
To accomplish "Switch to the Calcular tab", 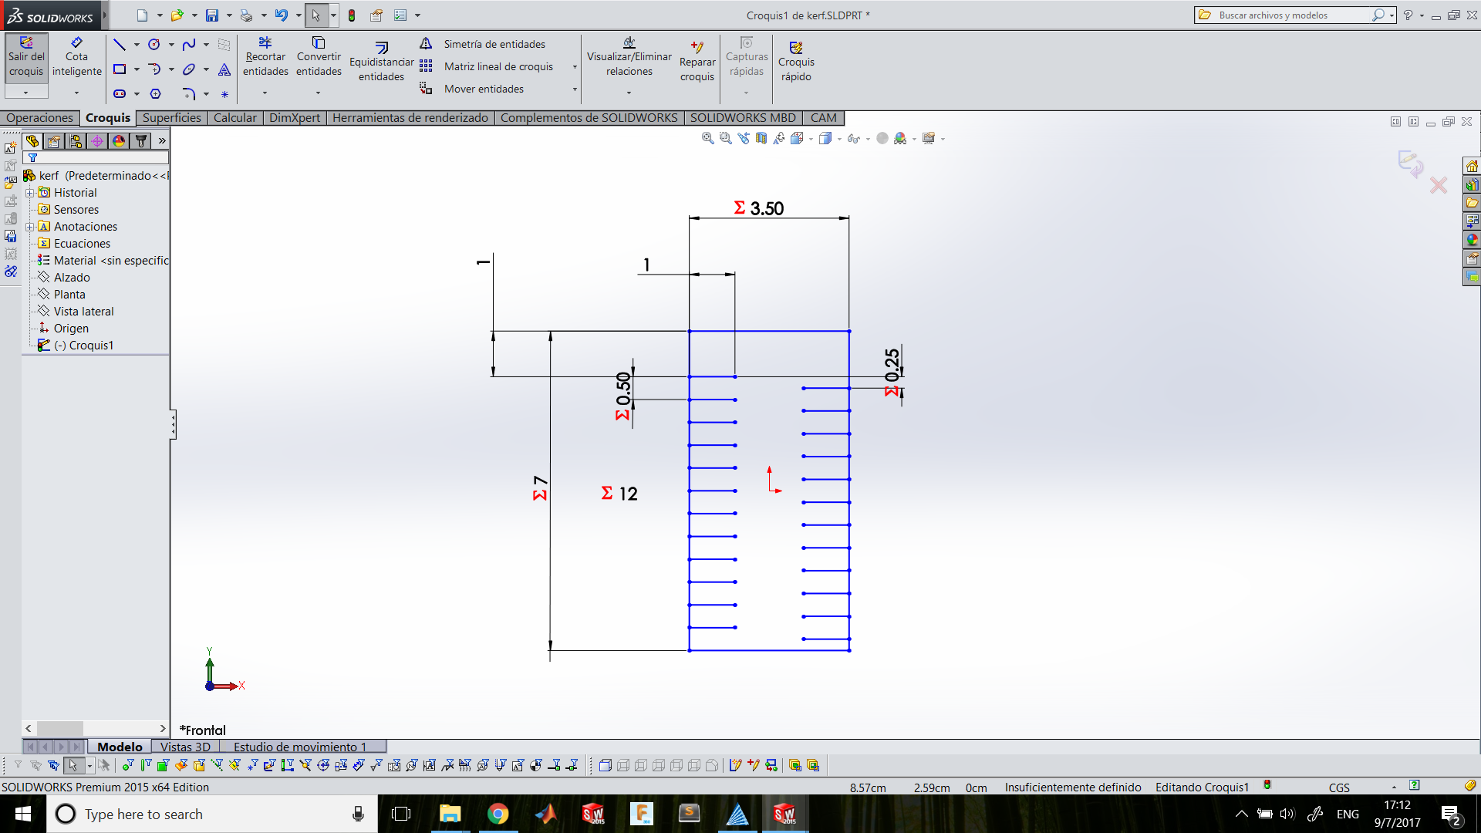I will (234, 117).
